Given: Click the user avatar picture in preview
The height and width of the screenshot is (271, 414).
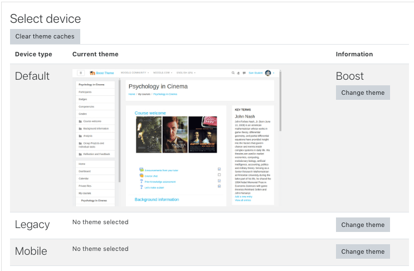Looking at the screenshot, I should [268, 73].
